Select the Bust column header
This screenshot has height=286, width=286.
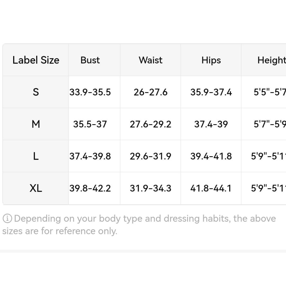pos(90,60)
